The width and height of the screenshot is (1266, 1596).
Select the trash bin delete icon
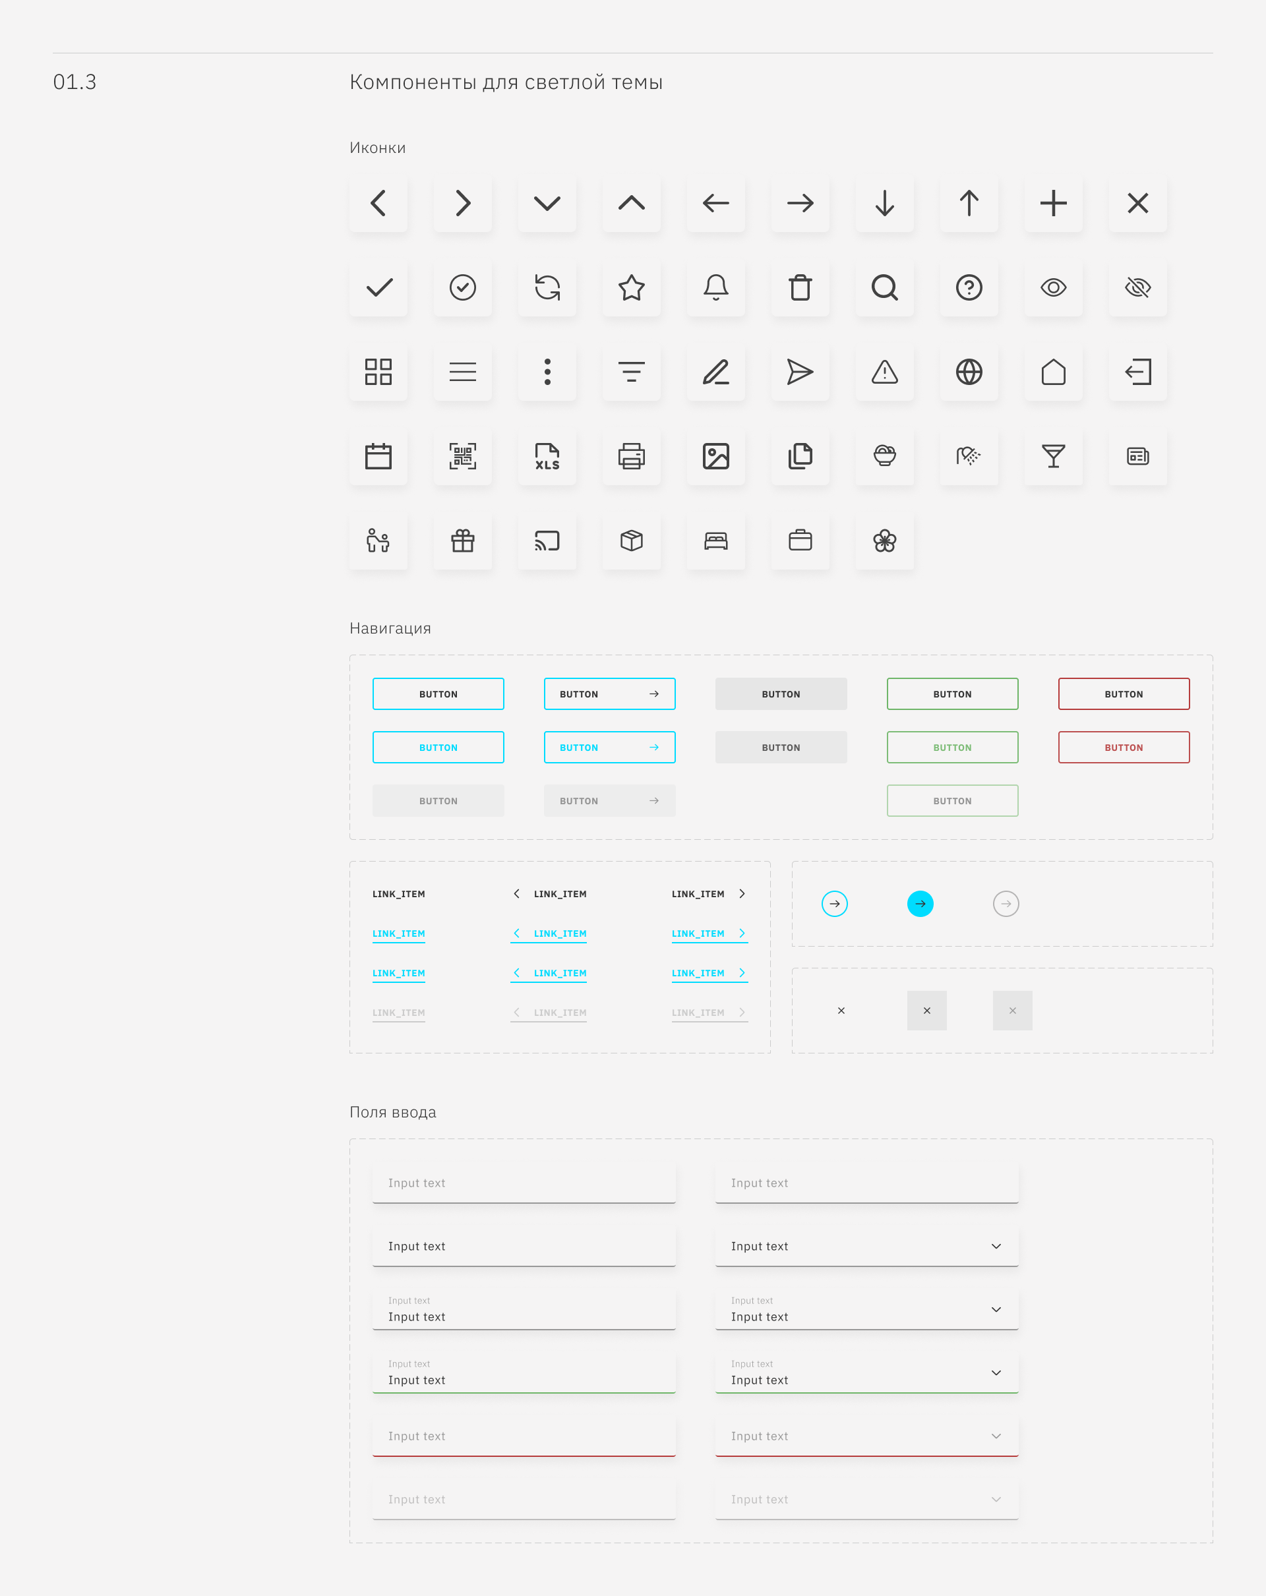(800, 287)
